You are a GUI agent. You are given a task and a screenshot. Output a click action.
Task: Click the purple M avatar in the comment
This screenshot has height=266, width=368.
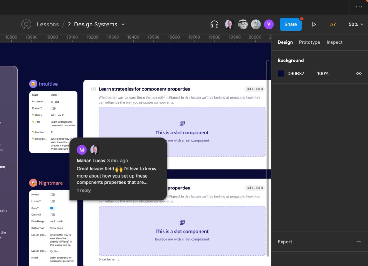[82, 150]
